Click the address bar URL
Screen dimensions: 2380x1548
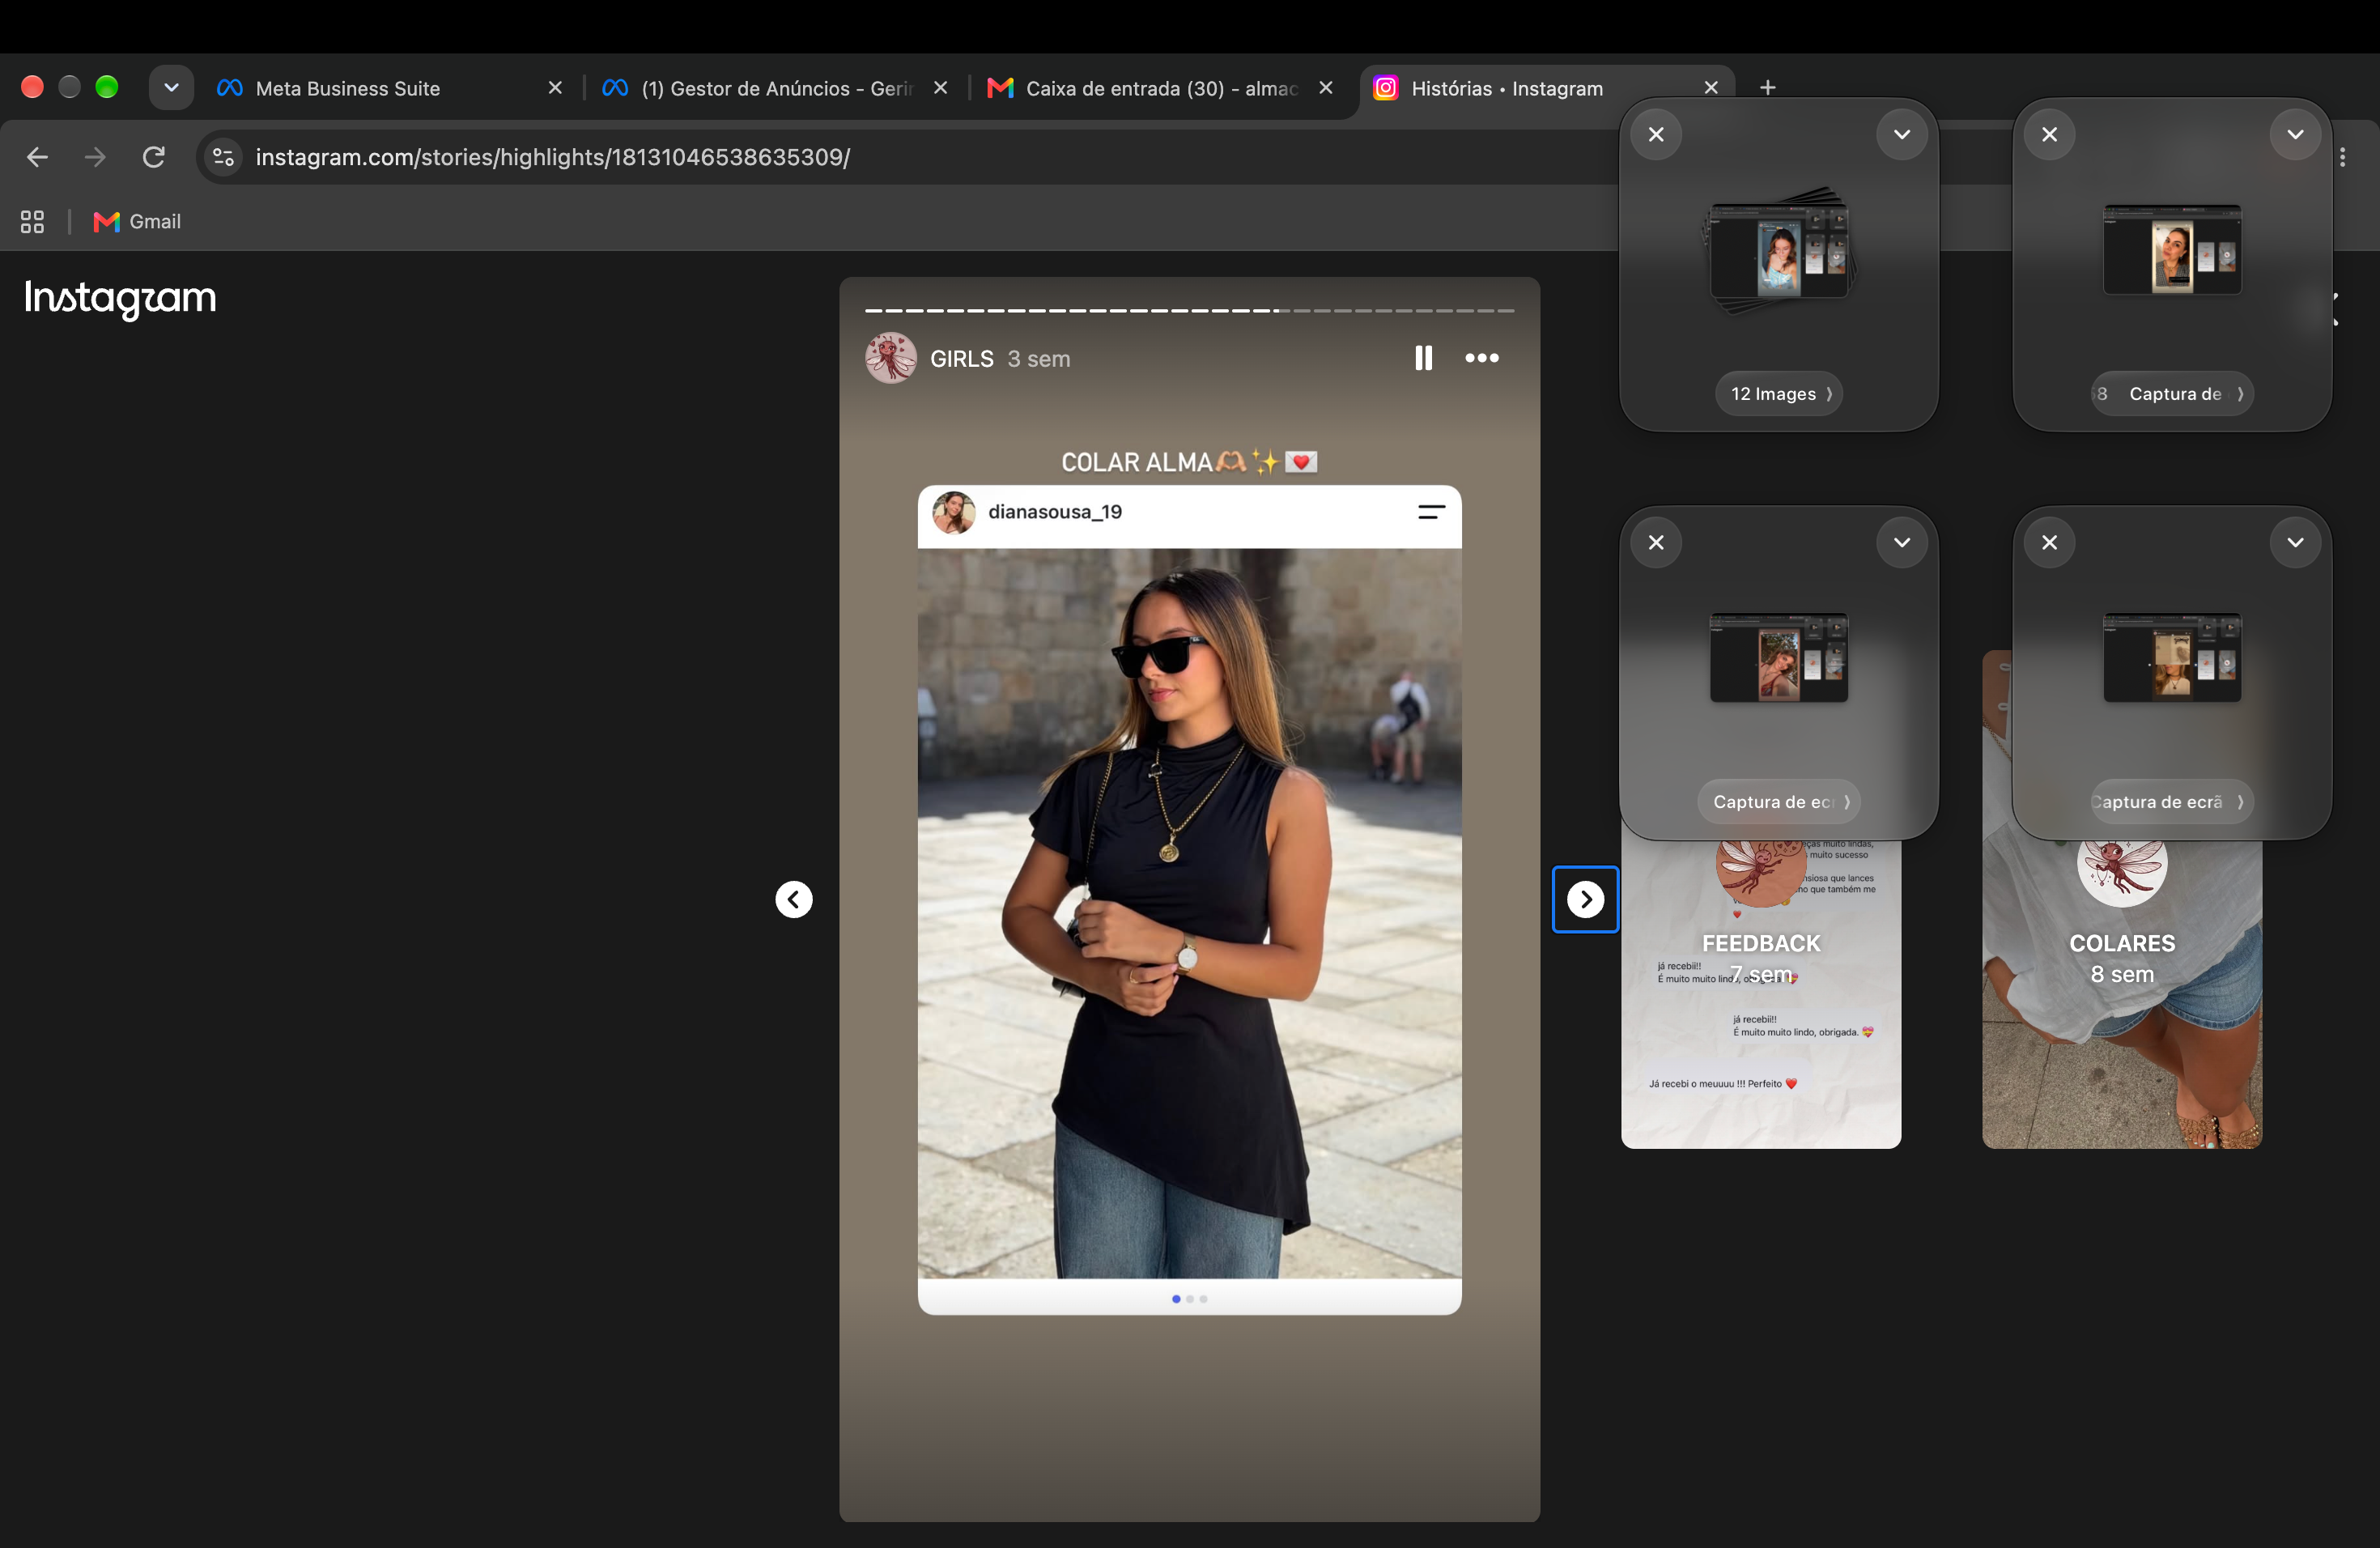(552, 157)
